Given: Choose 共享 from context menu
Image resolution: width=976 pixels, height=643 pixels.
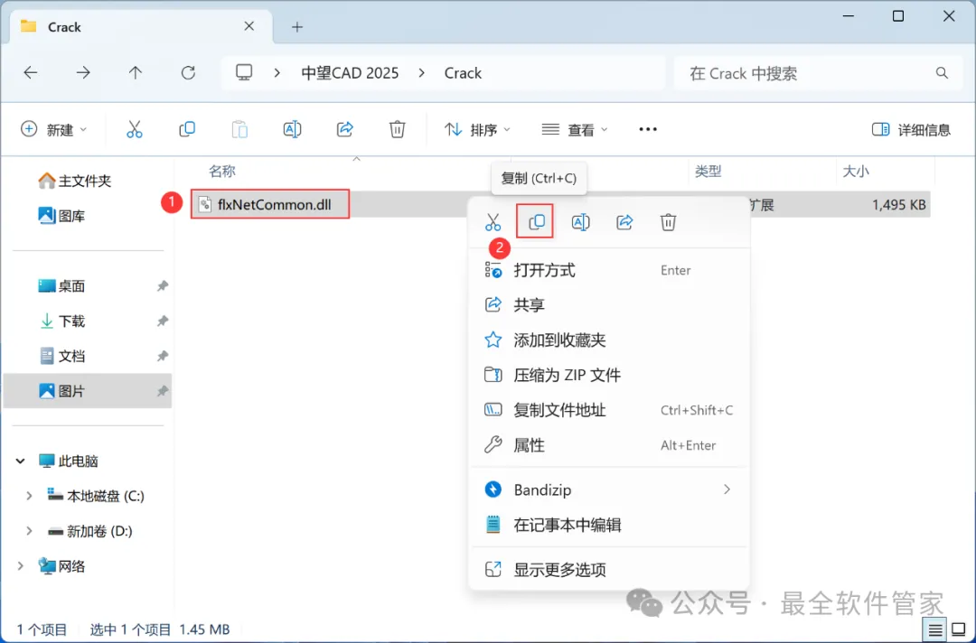Looking at the screenshot, I should [x=609, y=304].
